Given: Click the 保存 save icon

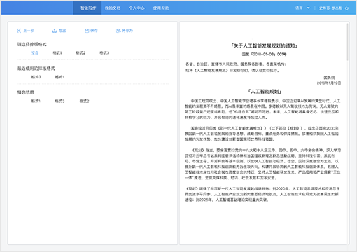Looking at the screenshot, I should (x=87, y=31).
